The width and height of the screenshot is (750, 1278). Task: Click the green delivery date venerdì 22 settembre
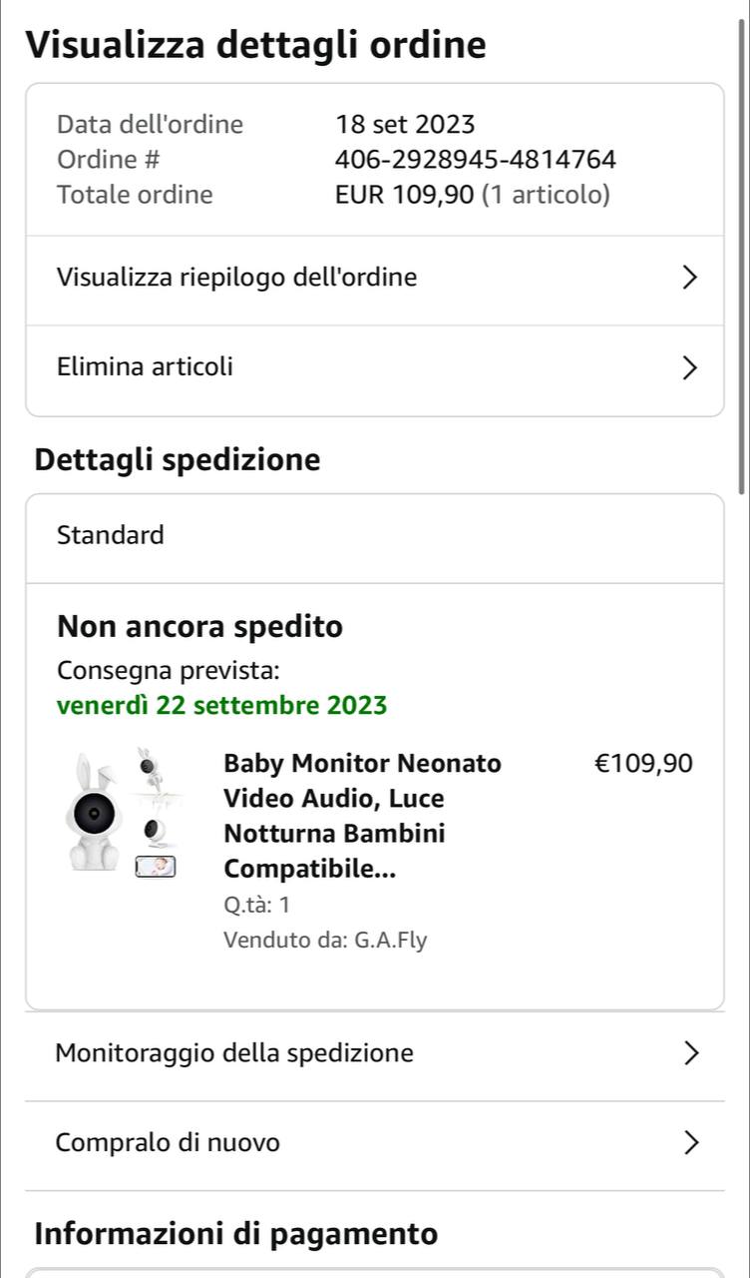221,706
